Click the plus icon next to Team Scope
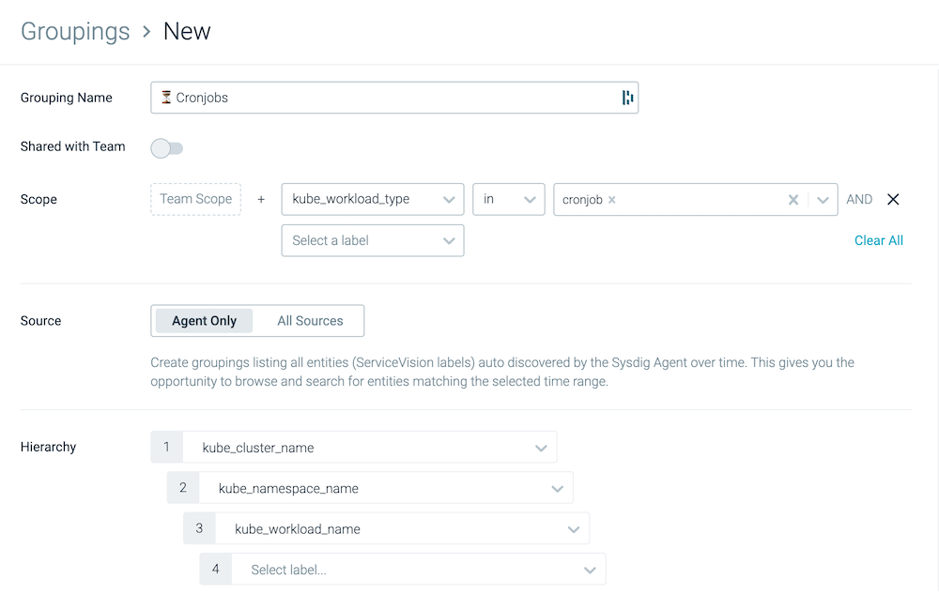 coord(261,199)
